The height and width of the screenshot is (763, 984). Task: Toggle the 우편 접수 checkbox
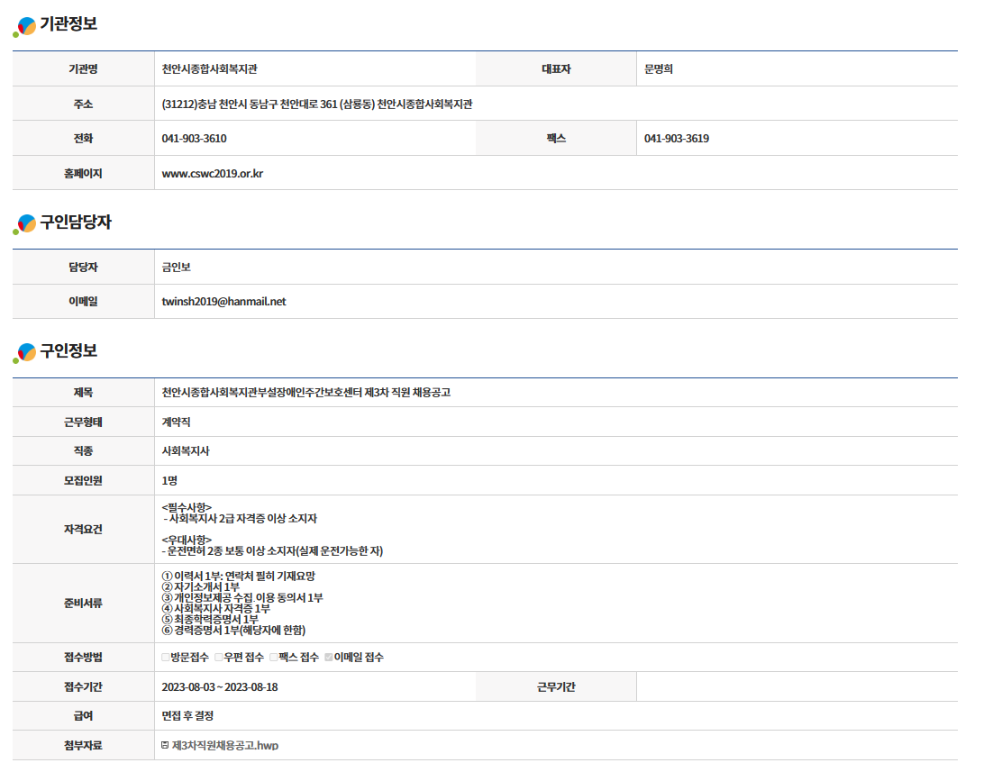[219, 658]
